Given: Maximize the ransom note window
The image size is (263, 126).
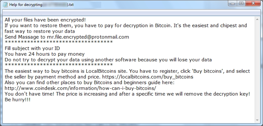Looking at the screenshot, I should pos(241,4).
